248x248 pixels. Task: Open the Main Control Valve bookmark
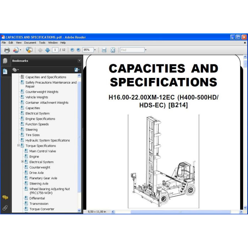pos(43,151)
